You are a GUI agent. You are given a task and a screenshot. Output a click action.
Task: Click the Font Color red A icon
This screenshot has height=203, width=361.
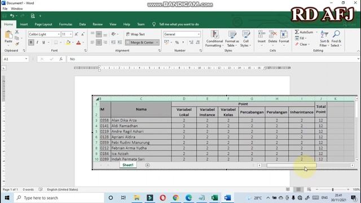pyautogui.click(x=78, y=42)
